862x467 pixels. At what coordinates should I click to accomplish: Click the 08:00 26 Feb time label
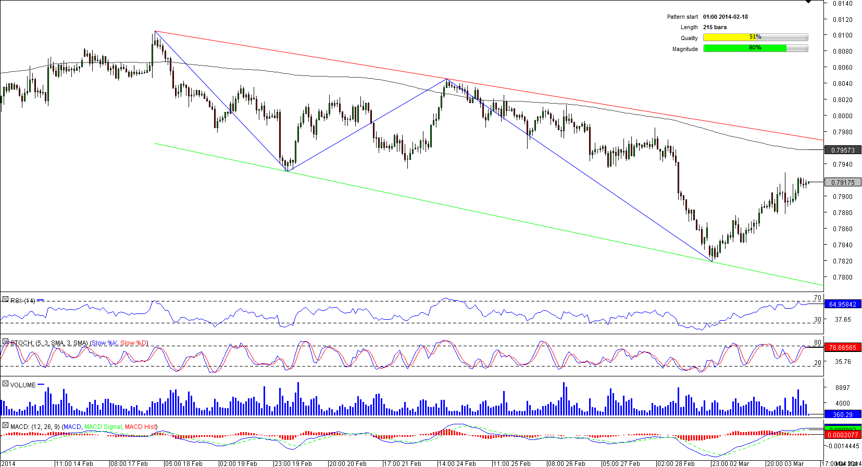point(567,463)
